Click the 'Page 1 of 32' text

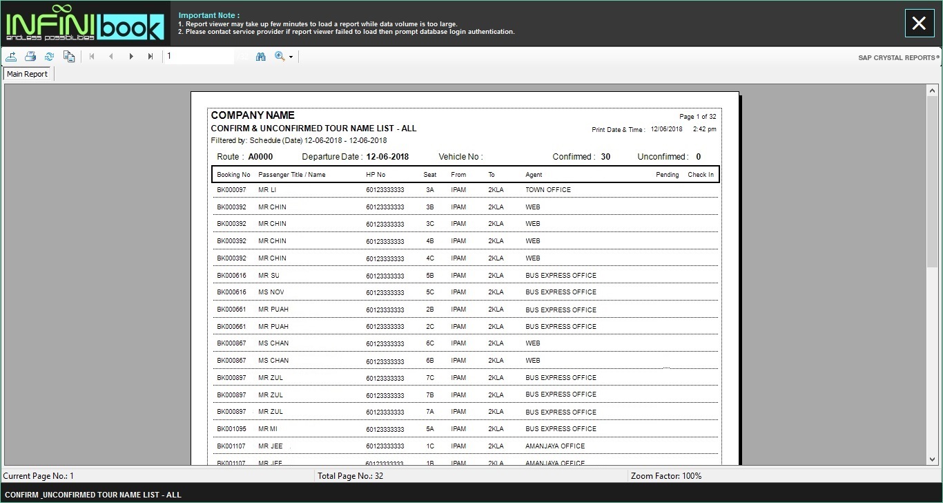click(x=698, y=117)
